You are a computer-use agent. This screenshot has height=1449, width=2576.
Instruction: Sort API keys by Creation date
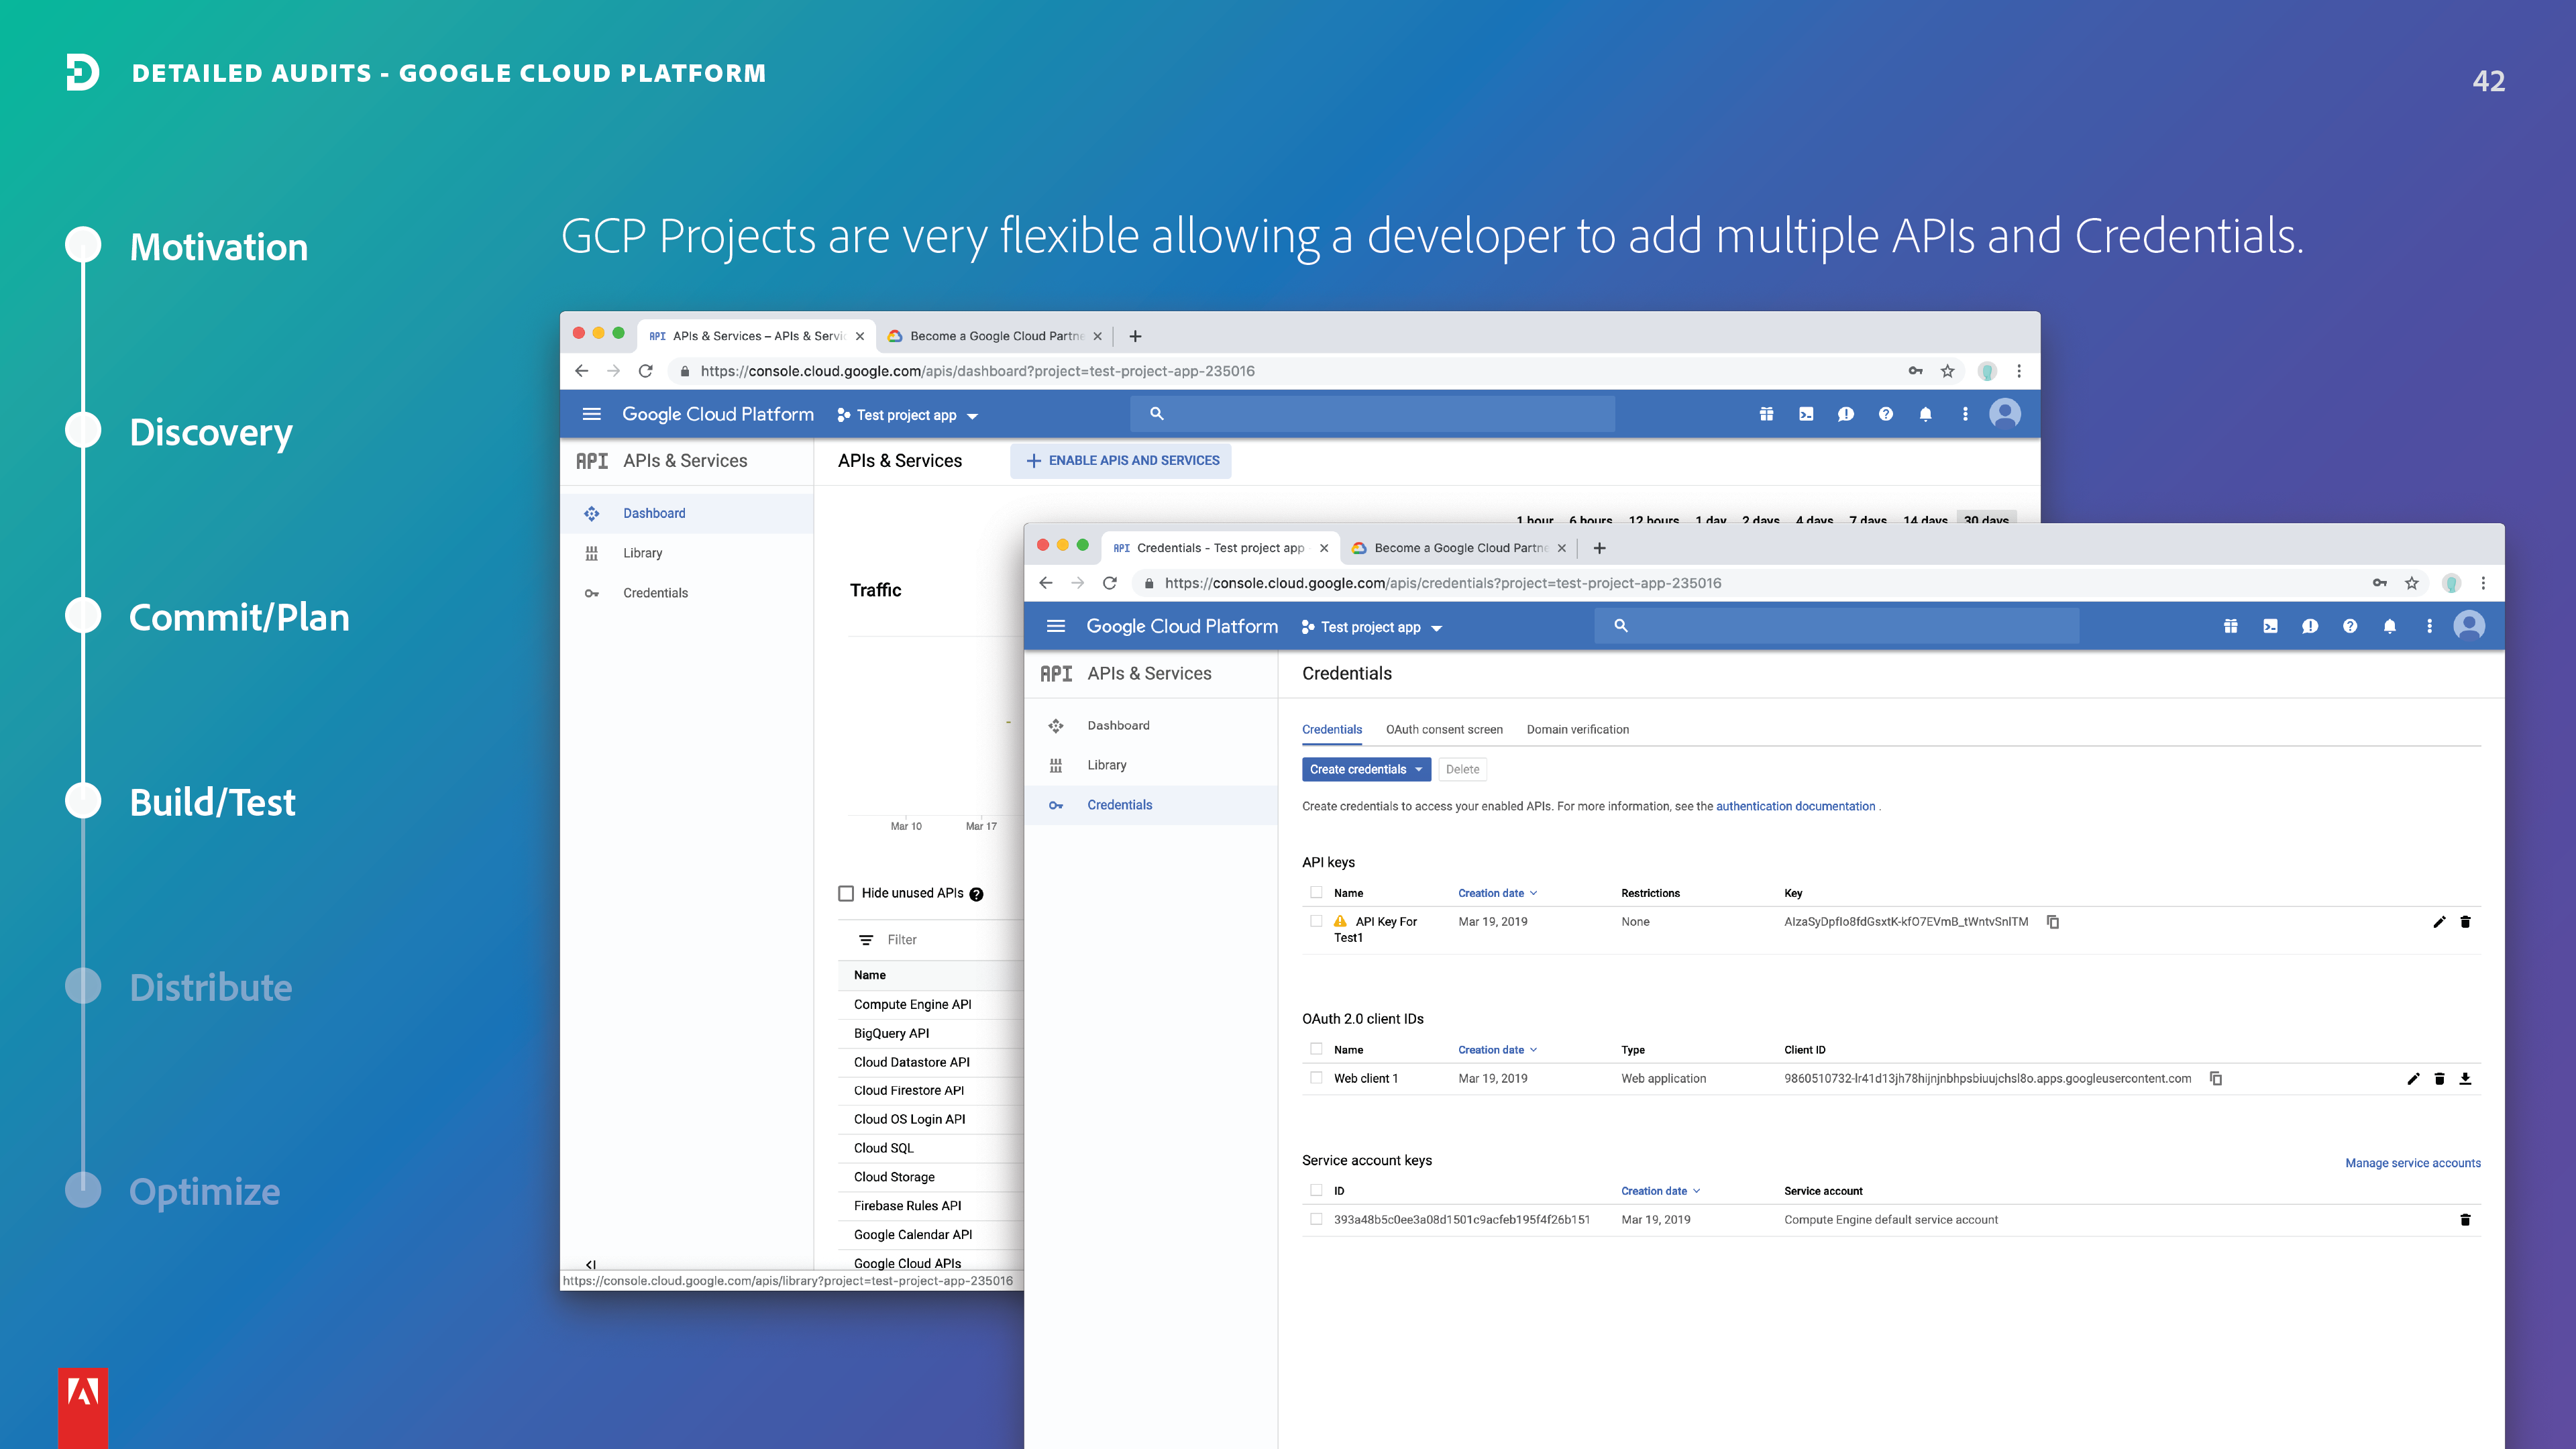pos(1497,893)
